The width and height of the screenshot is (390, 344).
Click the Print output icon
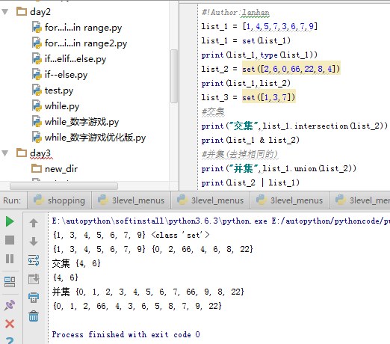[x=34, y=298]
